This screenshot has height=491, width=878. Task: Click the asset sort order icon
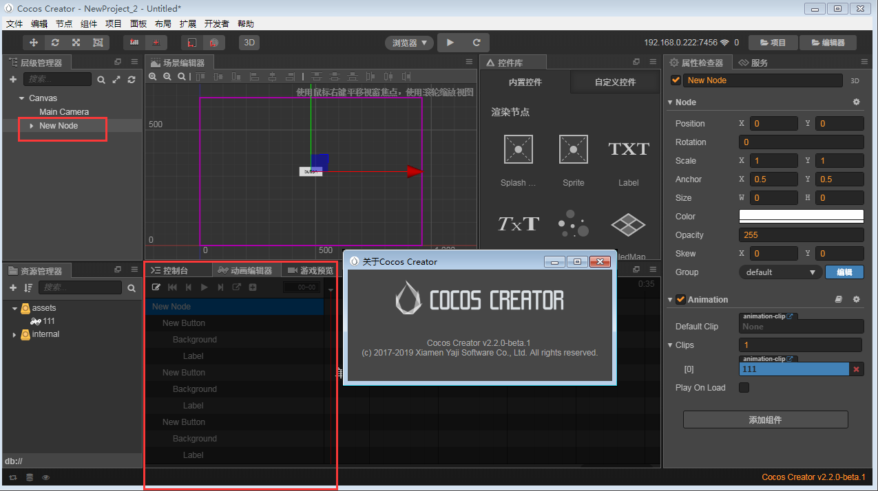pyautogui.click(x=28, y=287)
